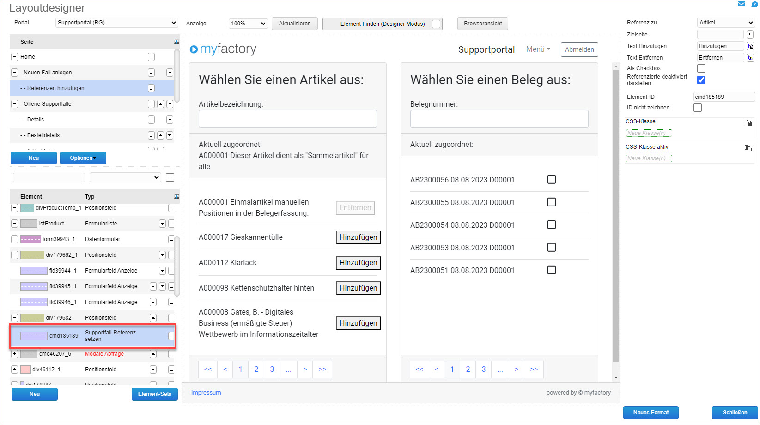Viewport: 760px width, 425px height.
Task: Click translation icon beside Text Entfernen field
Action: (x=750, y=58)
